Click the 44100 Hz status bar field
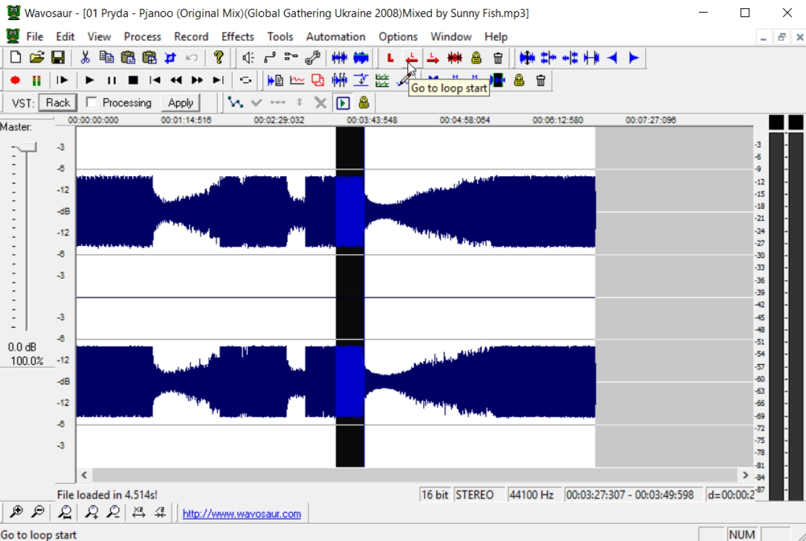Image resolution: width=806 pixels, height=541 pixels. click(535, 495)
